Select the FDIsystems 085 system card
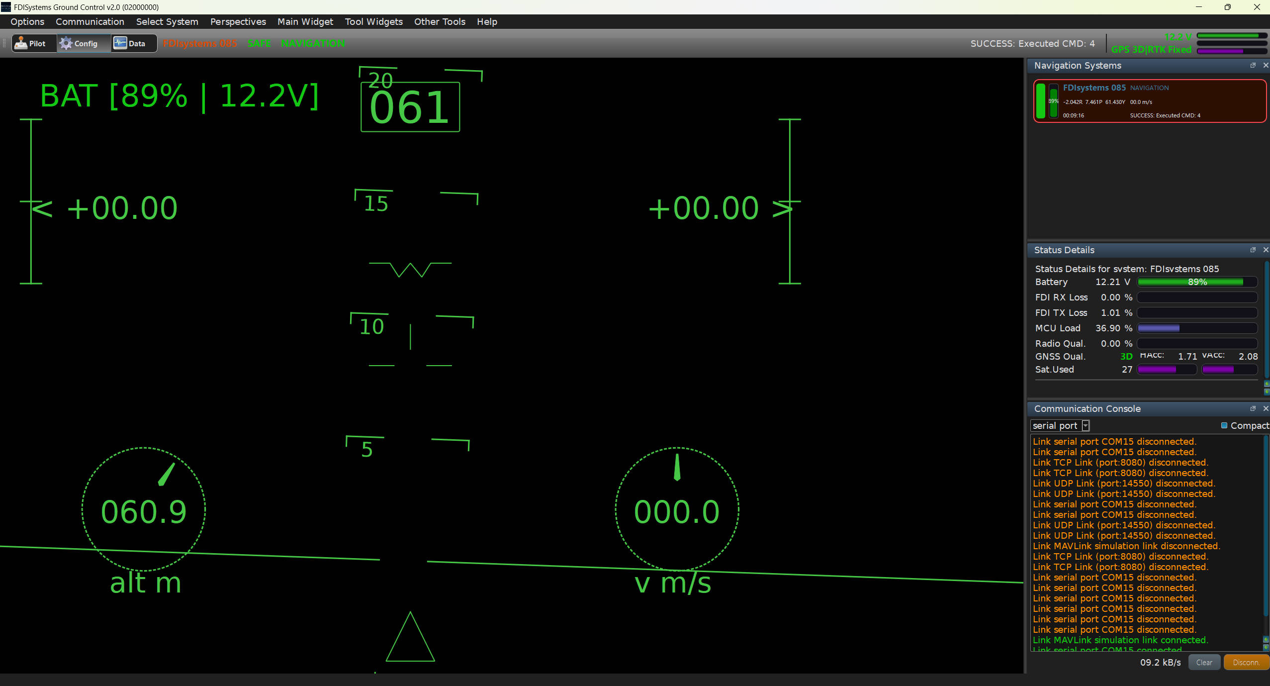 click(1150, 100)
